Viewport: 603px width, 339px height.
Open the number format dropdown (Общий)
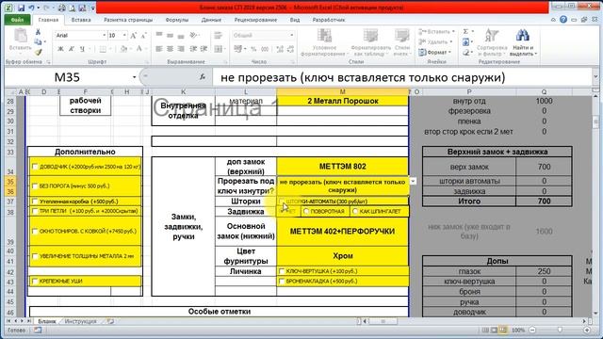point(291,36)
